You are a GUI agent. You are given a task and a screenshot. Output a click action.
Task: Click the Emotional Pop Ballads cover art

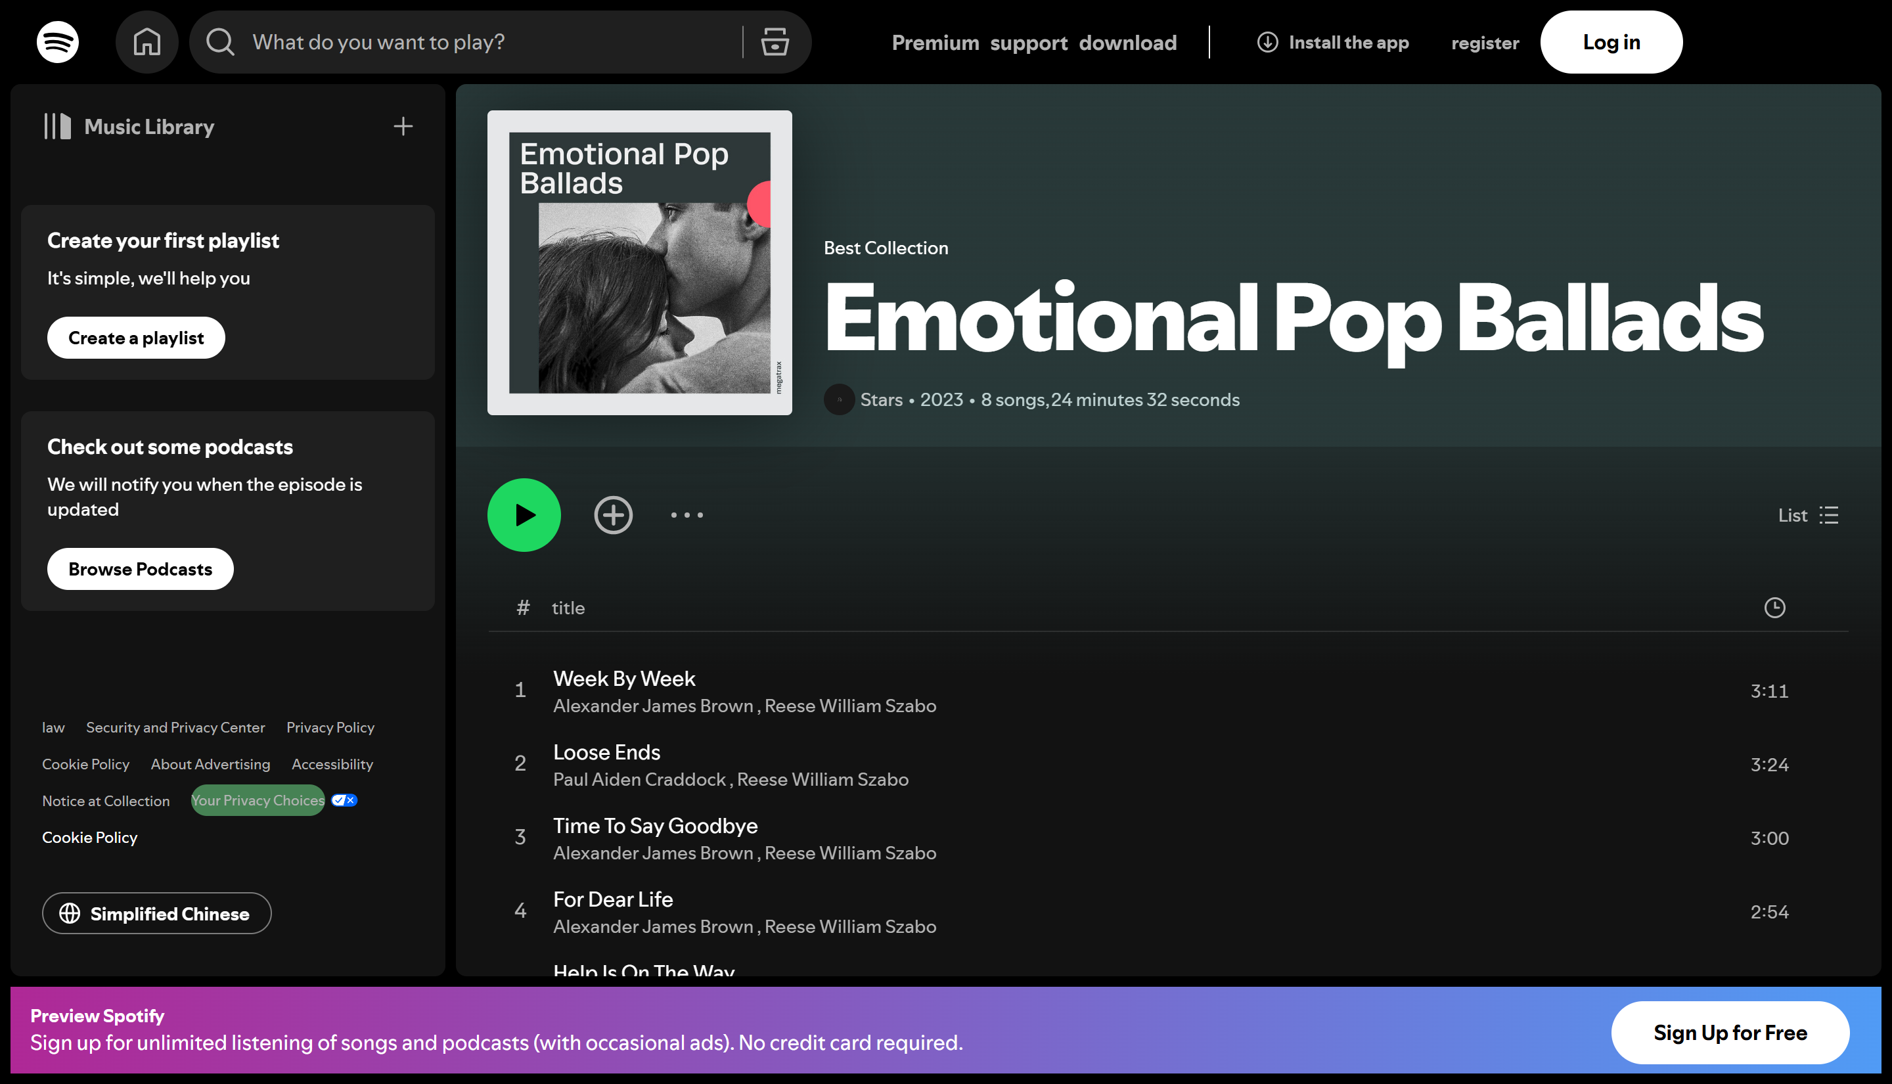coord(639,263)
